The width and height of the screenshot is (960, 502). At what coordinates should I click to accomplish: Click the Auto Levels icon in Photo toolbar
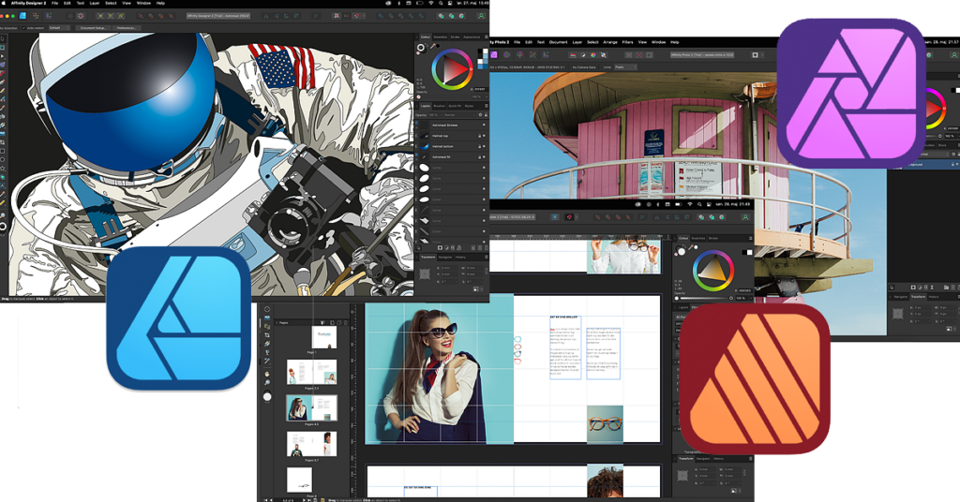[x=573, y=55]
